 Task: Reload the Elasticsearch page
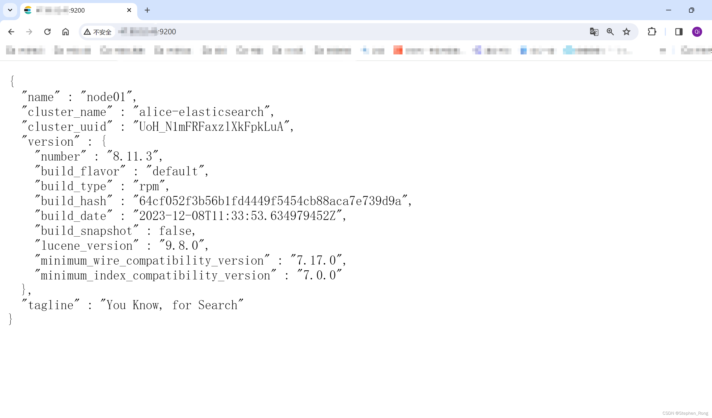47,31
